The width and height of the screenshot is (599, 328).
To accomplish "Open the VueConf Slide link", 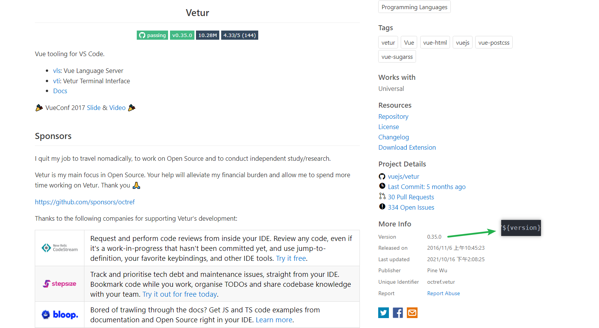I will [x=94, y=108].
